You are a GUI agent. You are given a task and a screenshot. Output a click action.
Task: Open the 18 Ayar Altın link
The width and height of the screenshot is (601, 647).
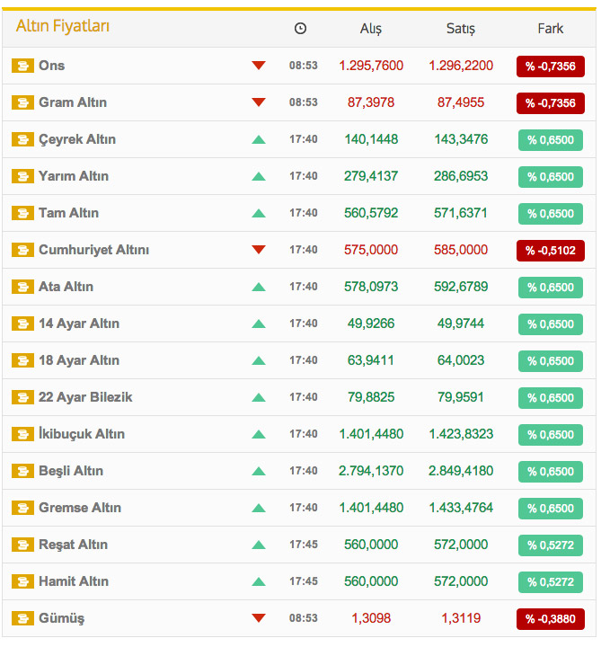[79, 360]
